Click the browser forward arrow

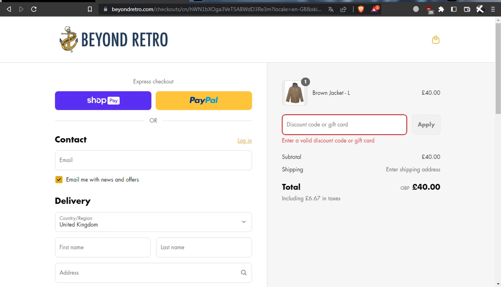tap(21, 9)
